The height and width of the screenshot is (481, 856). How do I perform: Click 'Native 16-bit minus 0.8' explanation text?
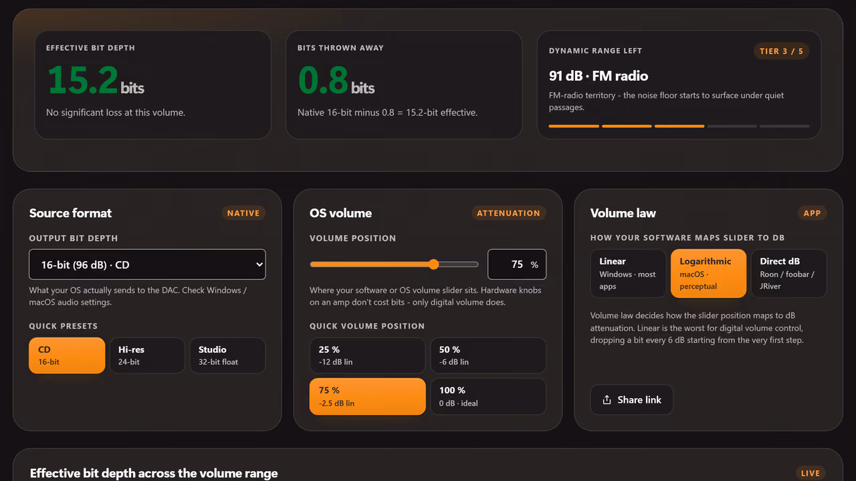pyautogui.click(x=387, y=112)
